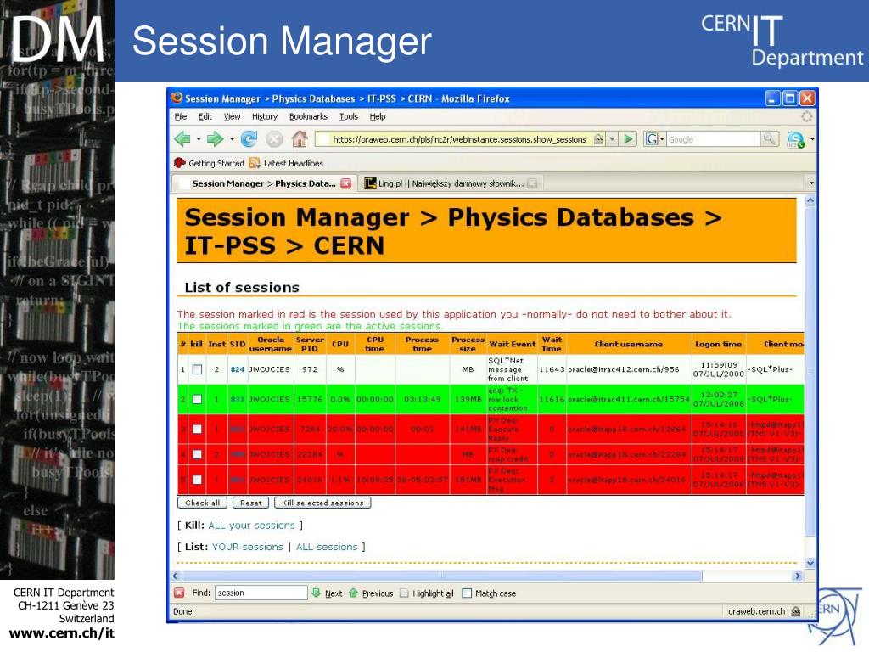Click the Find Next green arrow

coord(316,593)
